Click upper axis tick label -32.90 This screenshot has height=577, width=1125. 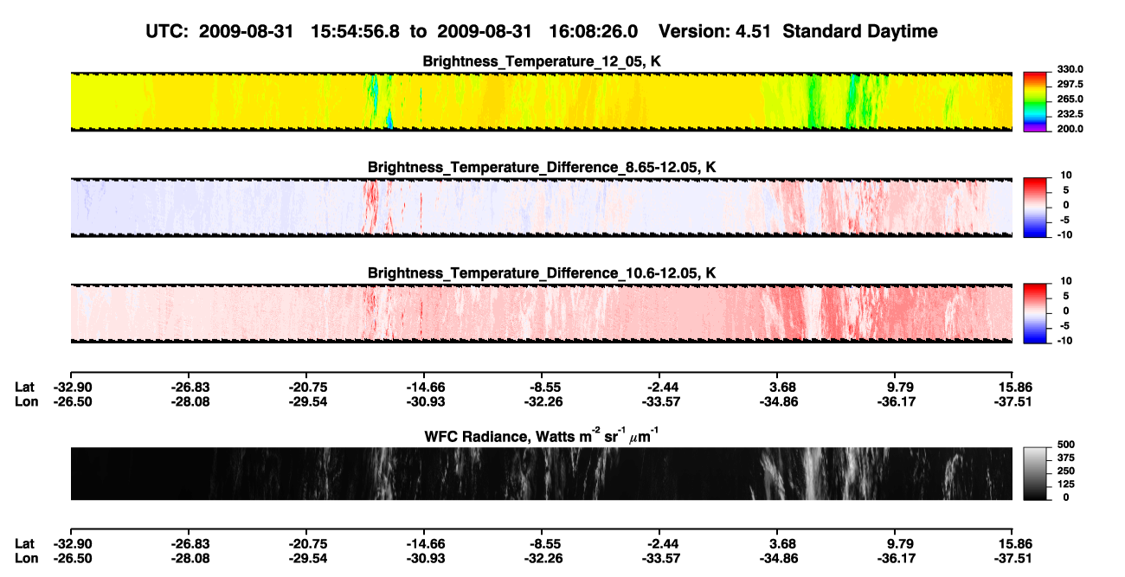coord(70,388)
